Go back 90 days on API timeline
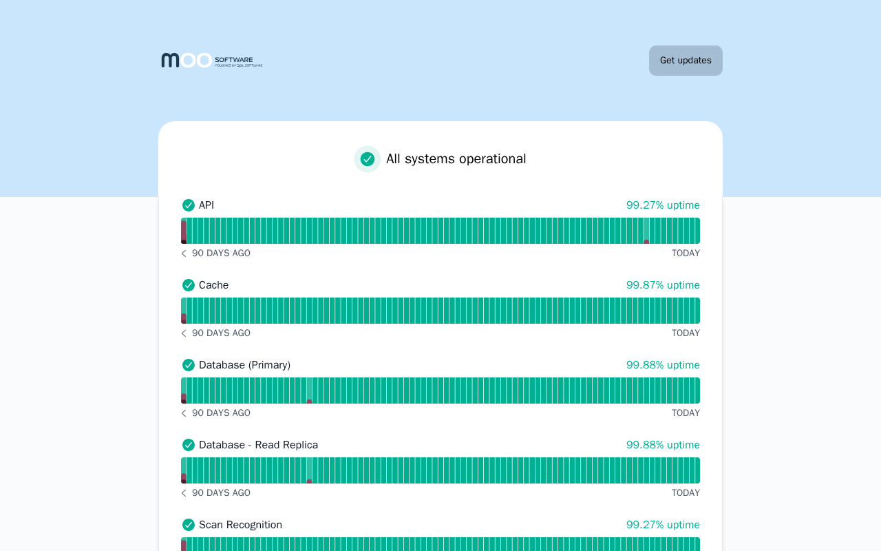The image size is (881, 551). click(x=184, y=253)
